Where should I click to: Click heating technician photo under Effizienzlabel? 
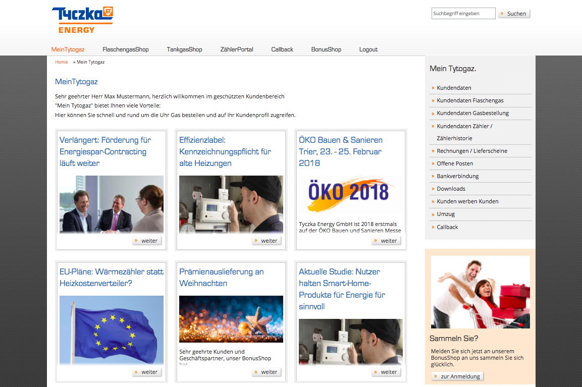[x=231, y=204]
